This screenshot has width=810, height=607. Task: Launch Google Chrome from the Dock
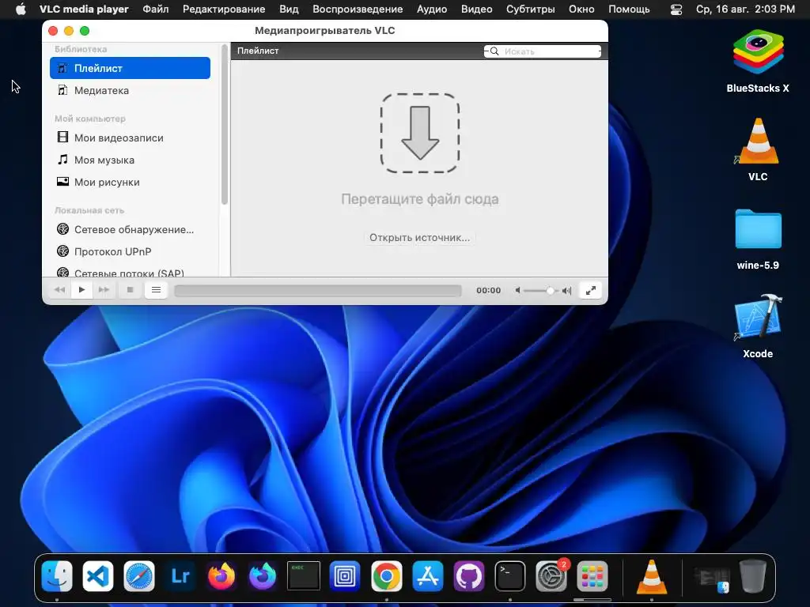tap(386, 576)
